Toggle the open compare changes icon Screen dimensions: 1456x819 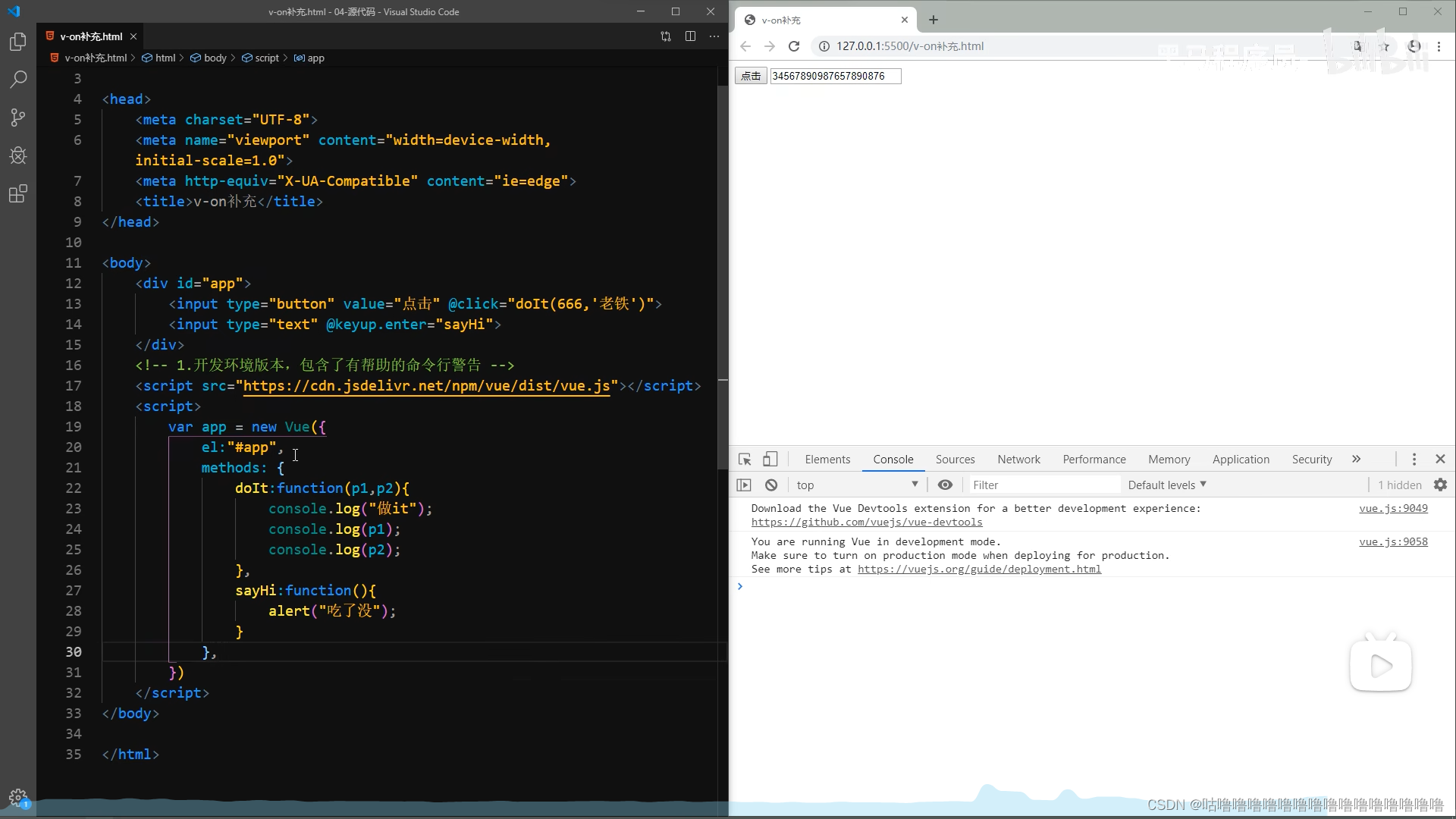tap(665, 36)
